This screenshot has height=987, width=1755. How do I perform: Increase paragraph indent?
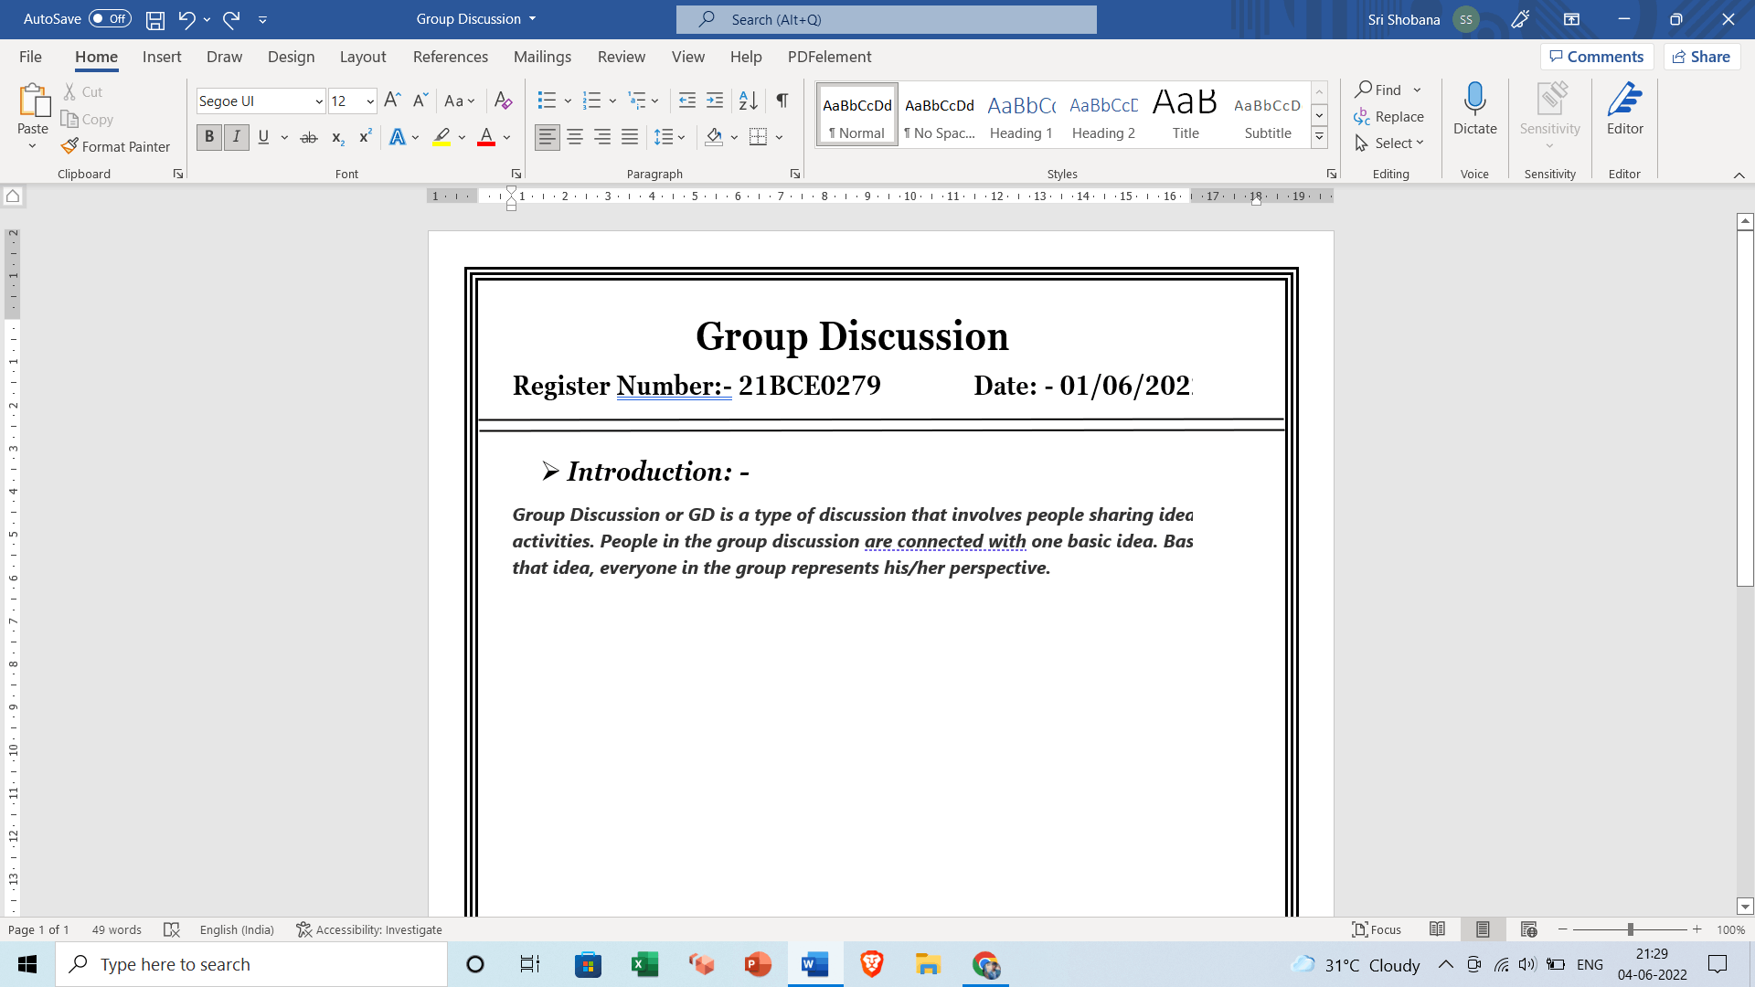coord(715,101)
